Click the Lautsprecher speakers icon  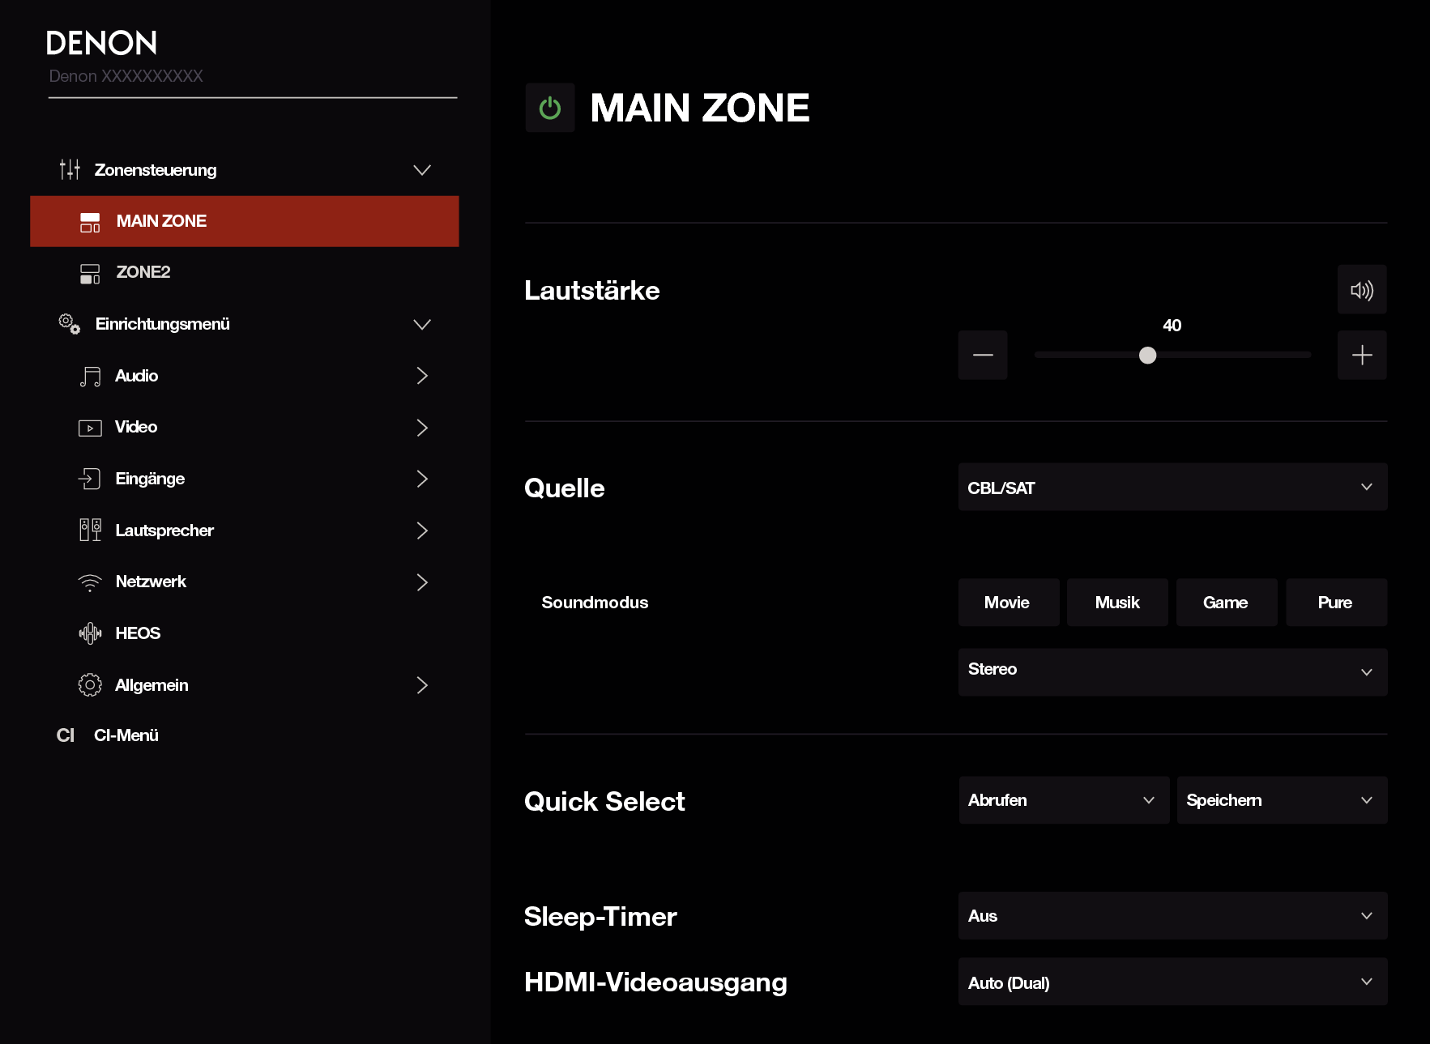pos(90,531)
